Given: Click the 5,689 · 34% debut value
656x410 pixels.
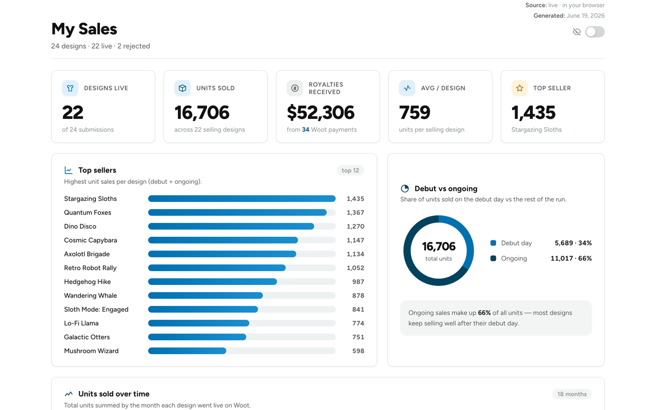Looking at the screenshot, I should tap(573, 243).
